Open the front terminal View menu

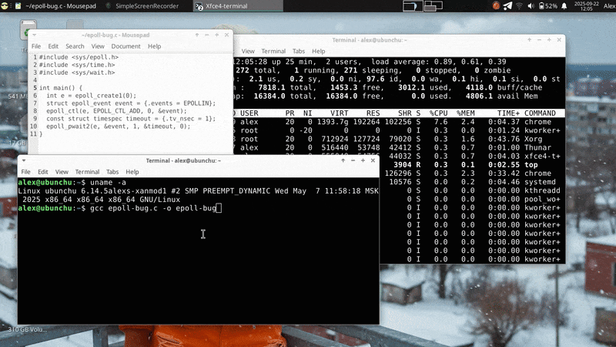pyautogui.click(x=62, y=172)
